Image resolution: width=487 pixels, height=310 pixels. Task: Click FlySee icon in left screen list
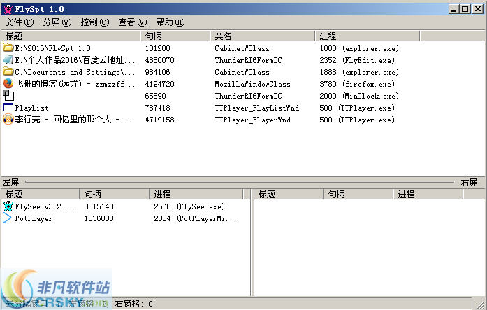coord(8,206)
